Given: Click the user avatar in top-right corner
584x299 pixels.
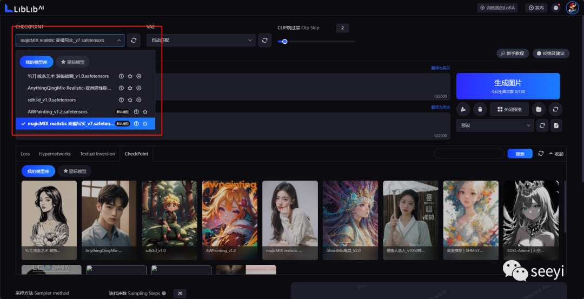Looking at the screenshot, I should click(x=572, y=8).
